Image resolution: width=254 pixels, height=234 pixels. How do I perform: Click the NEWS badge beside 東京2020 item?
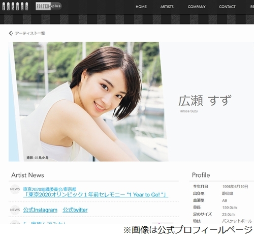15,189
